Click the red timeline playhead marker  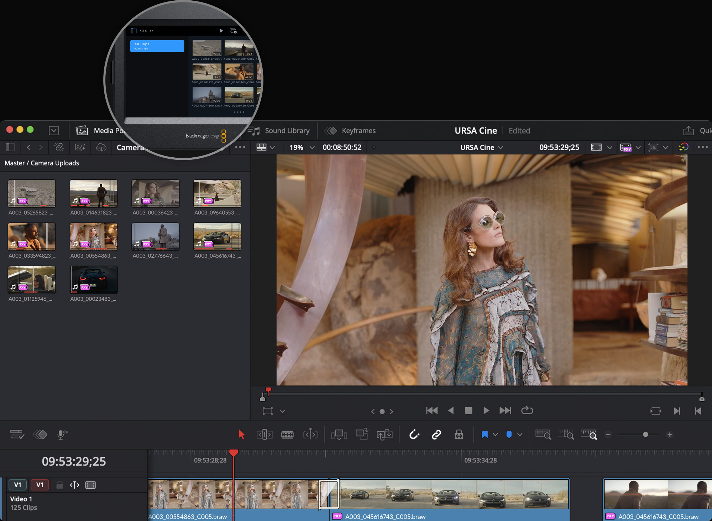click(x=234, y=453)
